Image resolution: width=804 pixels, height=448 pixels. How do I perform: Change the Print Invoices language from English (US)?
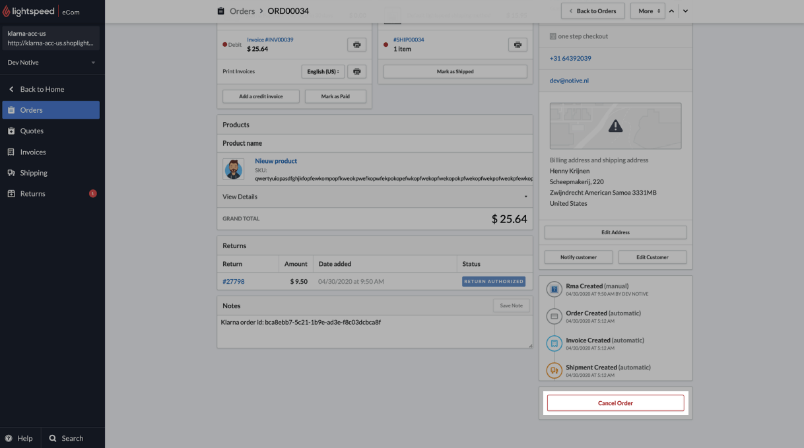coord(323,71)
